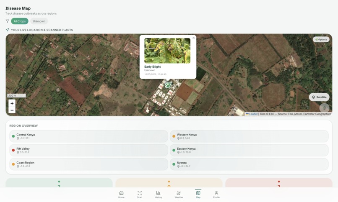Select the Central Kenya region
Viewport: 338px width, 202px height.
click(88, 136)
